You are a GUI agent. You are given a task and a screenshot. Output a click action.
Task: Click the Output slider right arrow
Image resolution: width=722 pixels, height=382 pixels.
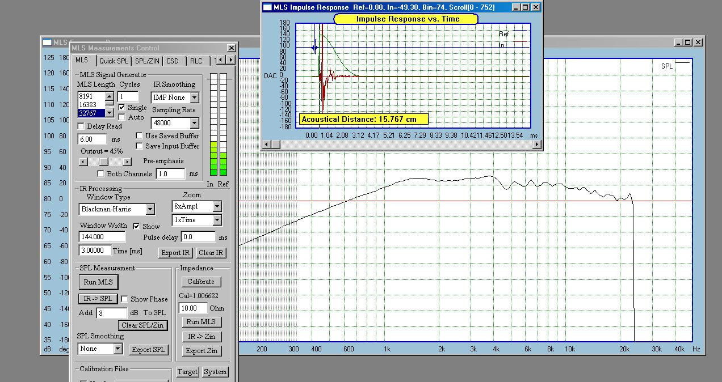[x=127, y=162]
